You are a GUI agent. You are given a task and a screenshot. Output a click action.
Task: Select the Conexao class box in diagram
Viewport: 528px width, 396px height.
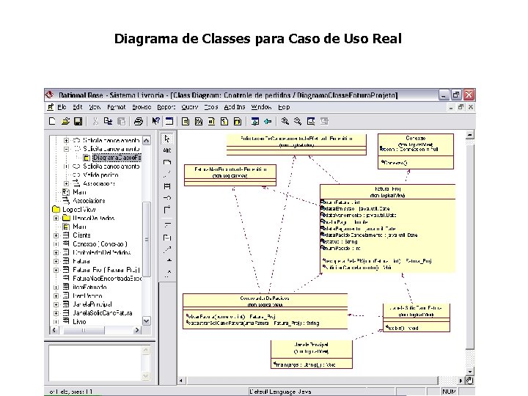point(416,151)
